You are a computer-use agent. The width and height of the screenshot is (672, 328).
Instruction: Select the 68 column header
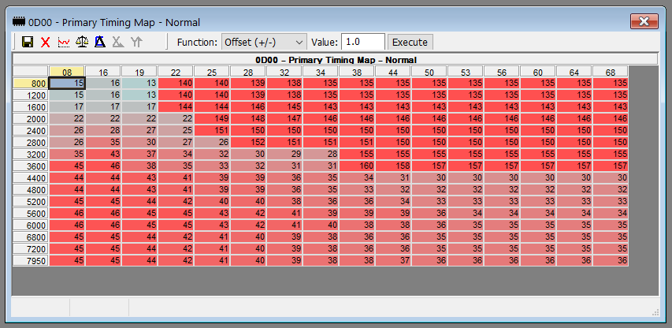click(x=611, y=72)
